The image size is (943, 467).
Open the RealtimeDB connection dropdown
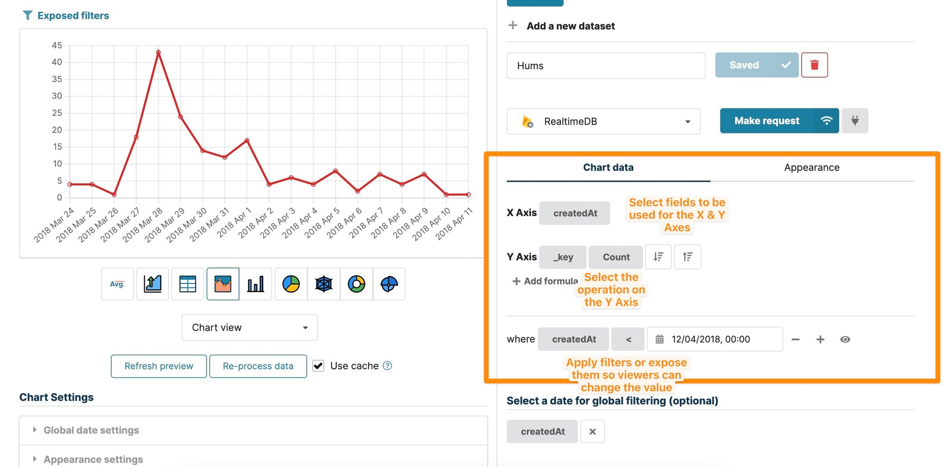pyautogui.click(x=604, y=122)
